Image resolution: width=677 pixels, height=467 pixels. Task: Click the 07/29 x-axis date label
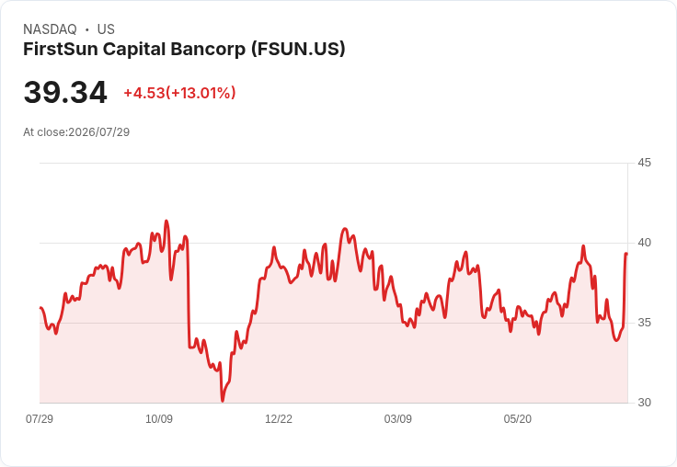(40, 418)
